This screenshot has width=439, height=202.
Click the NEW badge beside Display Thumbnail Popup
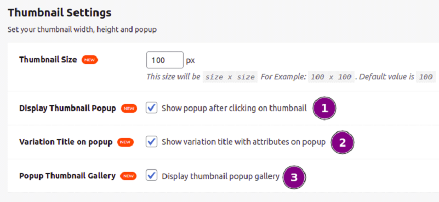click(x=129, y=108)
